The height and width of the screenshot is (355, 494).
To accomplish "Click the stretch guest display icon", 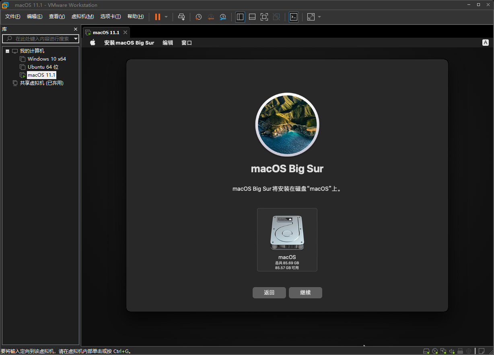I will click(x=311, y=17).
